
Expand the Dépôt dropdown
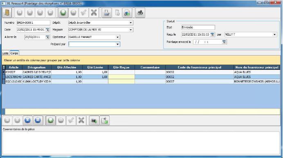click(x=131, y=23)
